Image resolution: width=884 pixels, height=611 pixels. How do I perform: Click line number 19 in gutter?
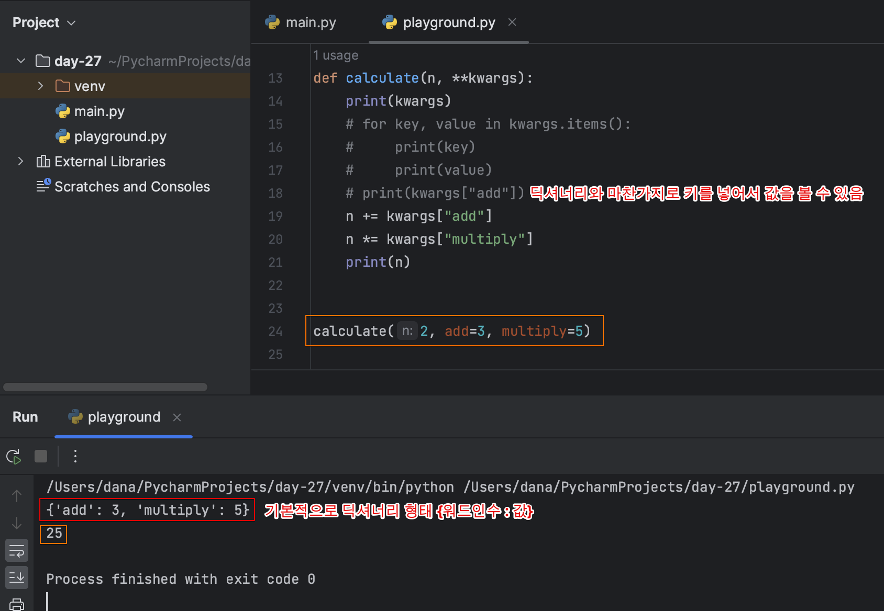pos(275,216)
